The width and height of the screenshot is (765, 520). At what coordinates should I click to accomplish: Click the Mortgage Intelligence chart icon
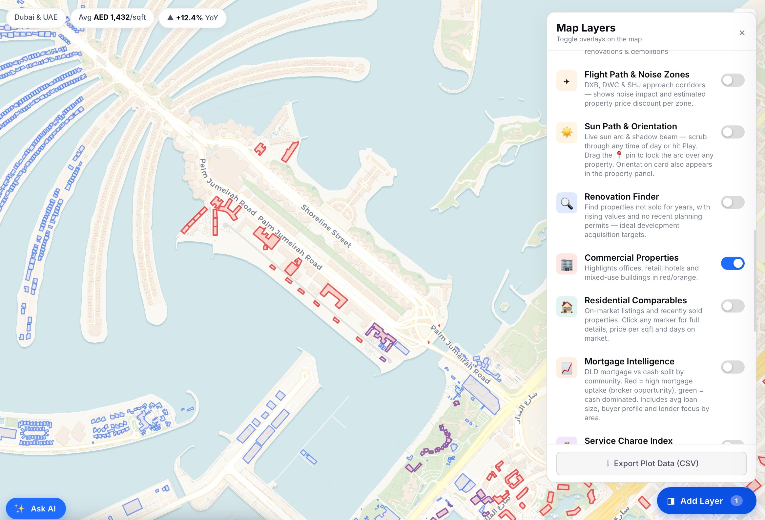567,368
